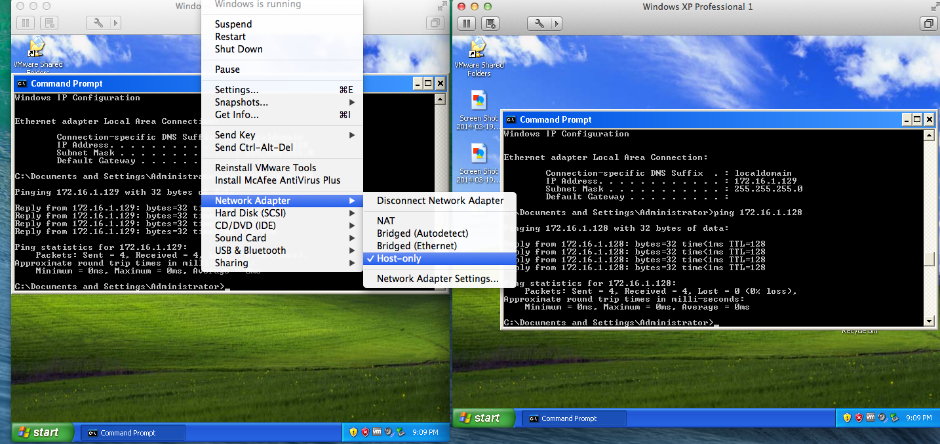
Task: Click yellow security shield tray icon in right VM
Action: click(847, 418)
